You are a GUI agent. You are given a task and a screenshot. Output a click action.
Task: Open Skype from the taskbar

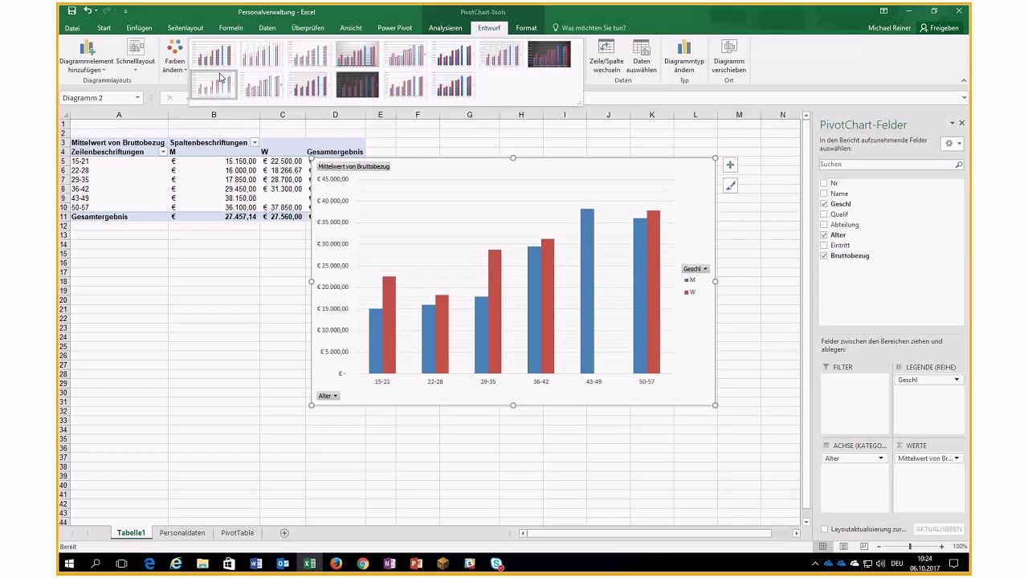coord(496,564)
